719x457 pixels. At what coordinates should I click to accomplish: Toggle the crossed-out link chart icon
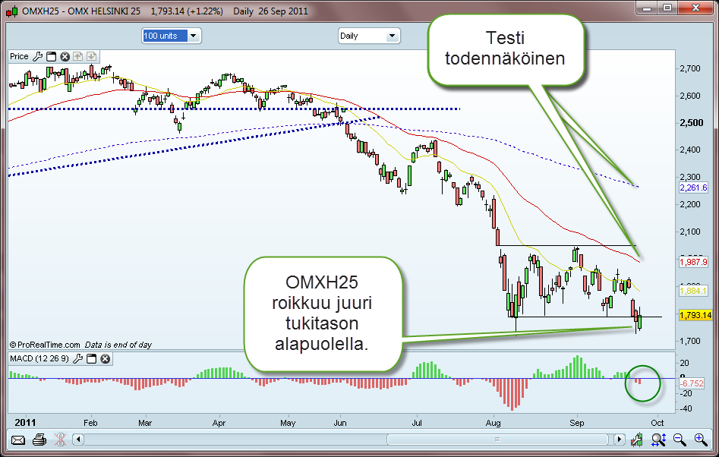60,440
